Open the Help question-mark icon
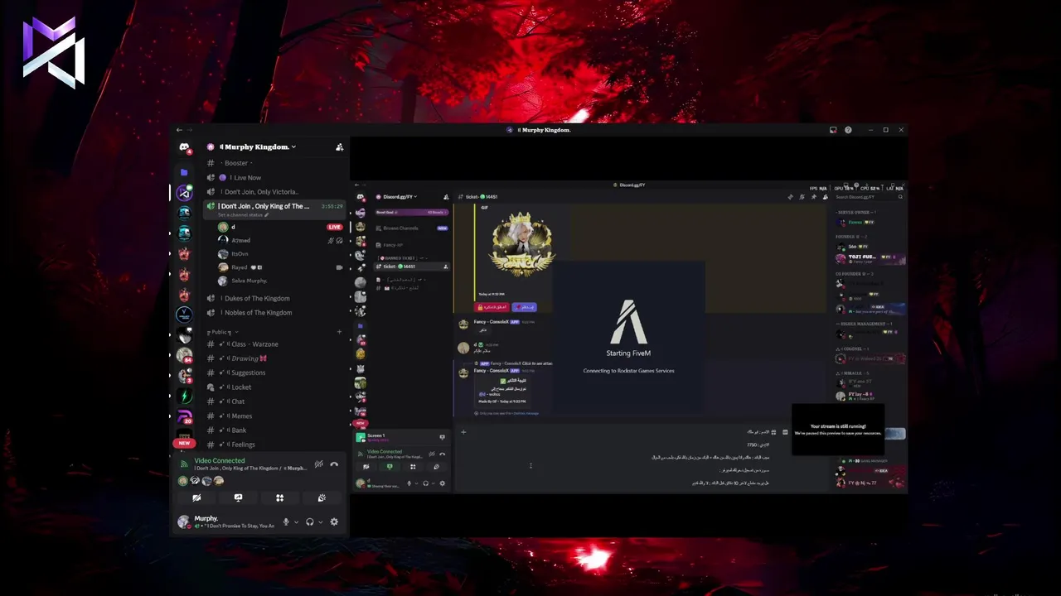The width and height of the screenshot is (1061, 596). [x=848, y=130]
